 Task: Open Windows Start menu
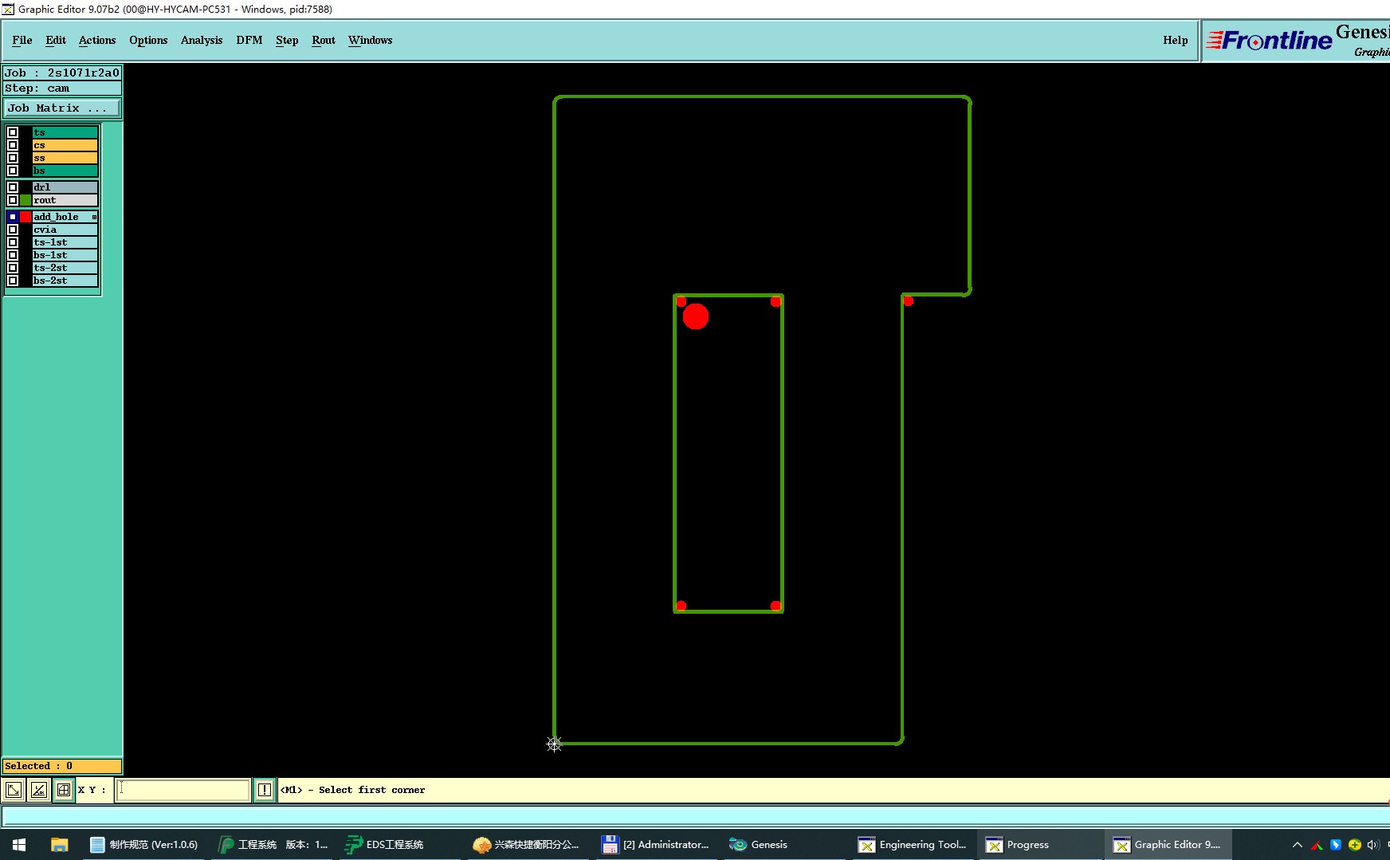19,845
